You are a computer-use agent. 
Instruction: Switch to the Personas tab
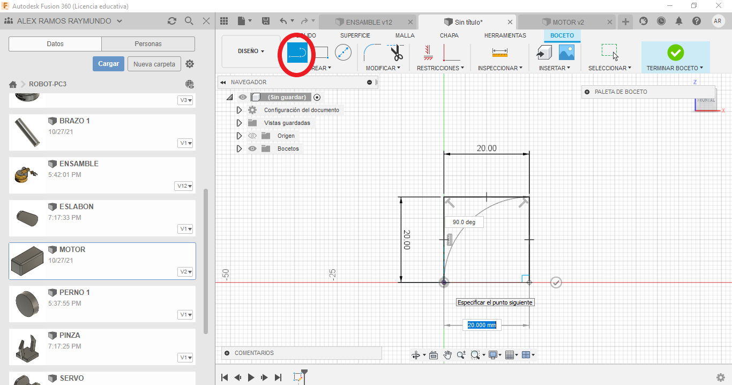pos(148,44)
